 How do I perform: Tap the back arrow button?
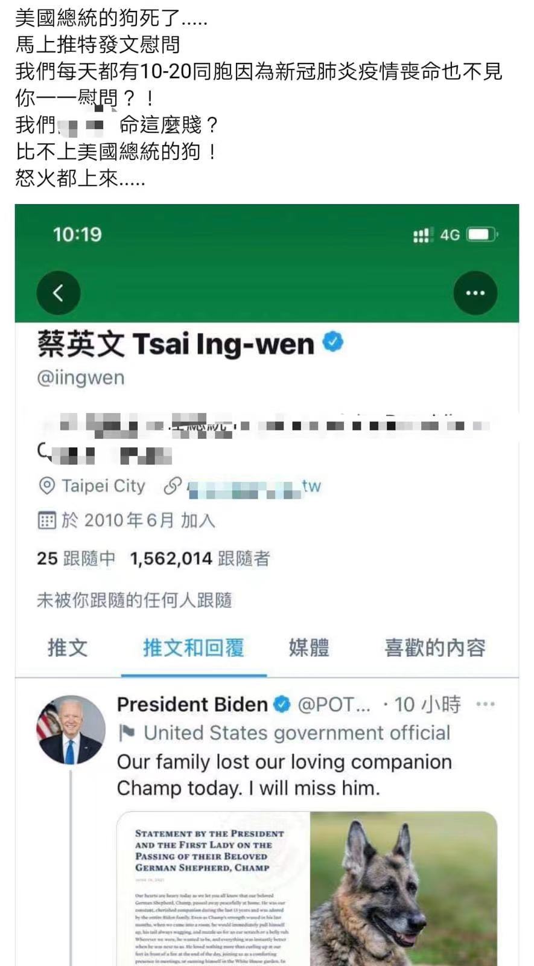point(59,293)
